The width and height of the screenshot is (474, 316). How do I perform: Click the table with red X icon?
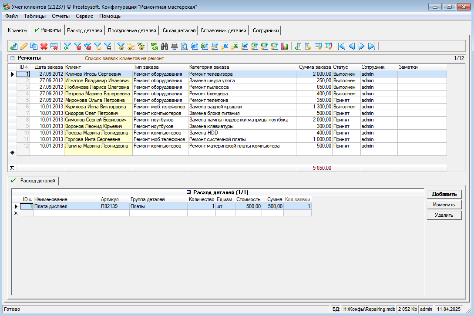point(54,46)
